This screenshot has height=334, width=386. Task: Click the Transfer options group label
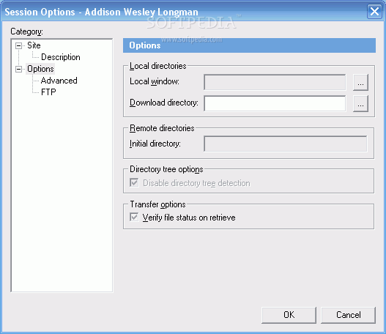(x=157, y=204)
